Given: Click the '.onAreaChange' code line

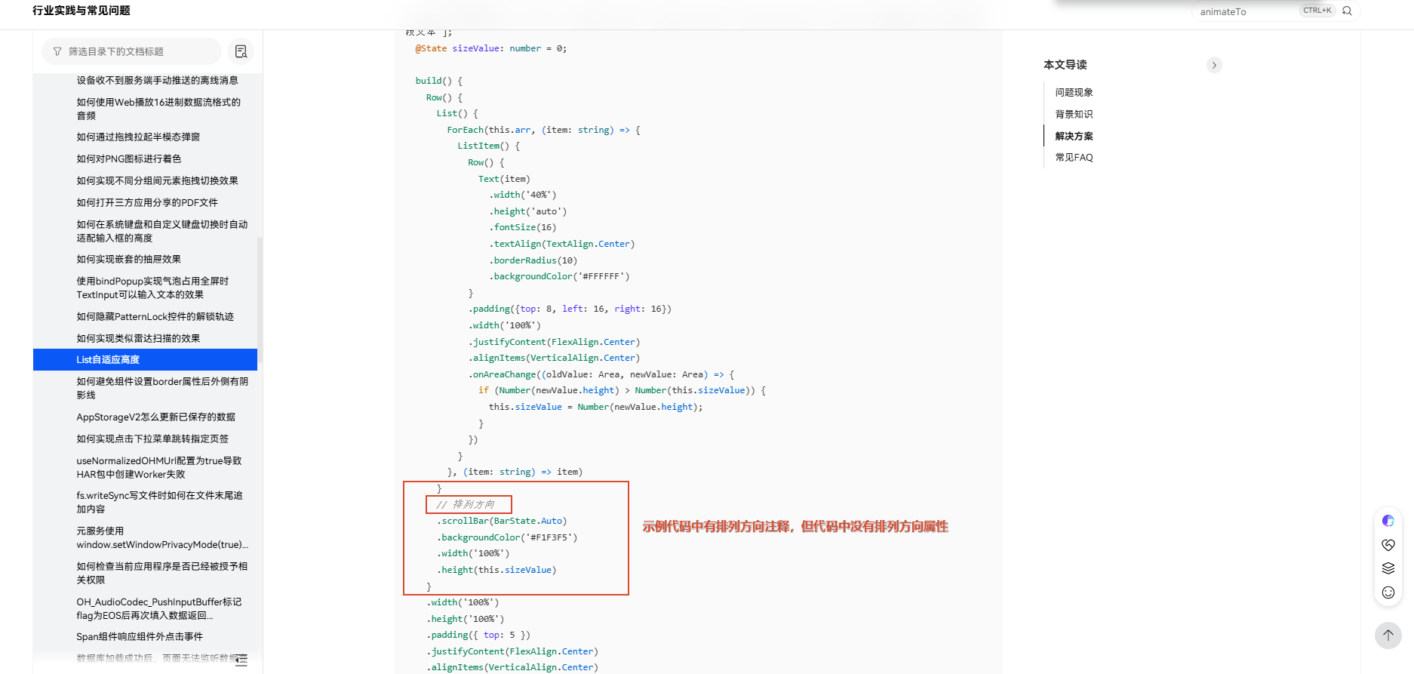Looking at the screenshot, I should point(601,374).
